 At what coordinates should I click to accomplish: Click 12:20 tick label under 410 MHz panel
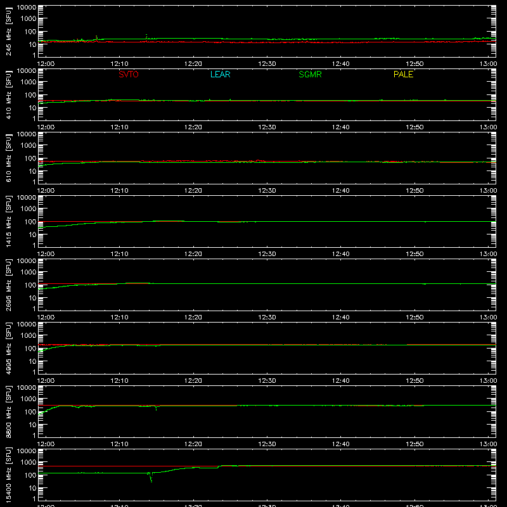[x=193, y=127]
